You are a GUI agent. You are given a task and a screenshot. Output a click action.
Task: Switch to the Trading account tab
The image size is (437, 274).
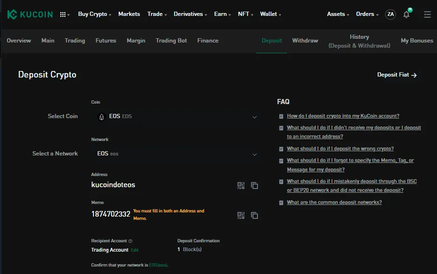75,41
